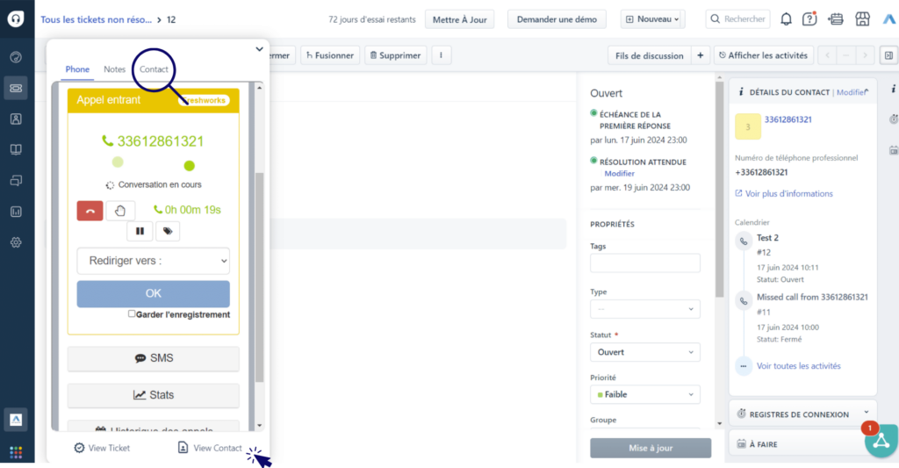The height and width of the screenshot is (468, 899).
Task: Open the solutions book sidebar icon
Action: 16,149
